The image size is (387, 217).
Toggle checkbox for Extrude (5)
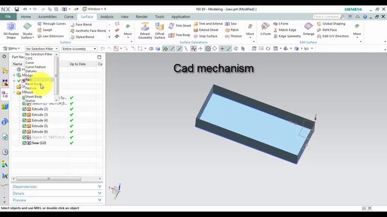tap(24, 126)
